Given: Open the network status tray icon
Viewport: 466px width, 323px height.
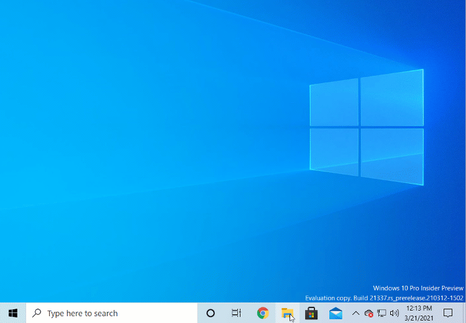Looking at the screenshot, I should [381, 313].
